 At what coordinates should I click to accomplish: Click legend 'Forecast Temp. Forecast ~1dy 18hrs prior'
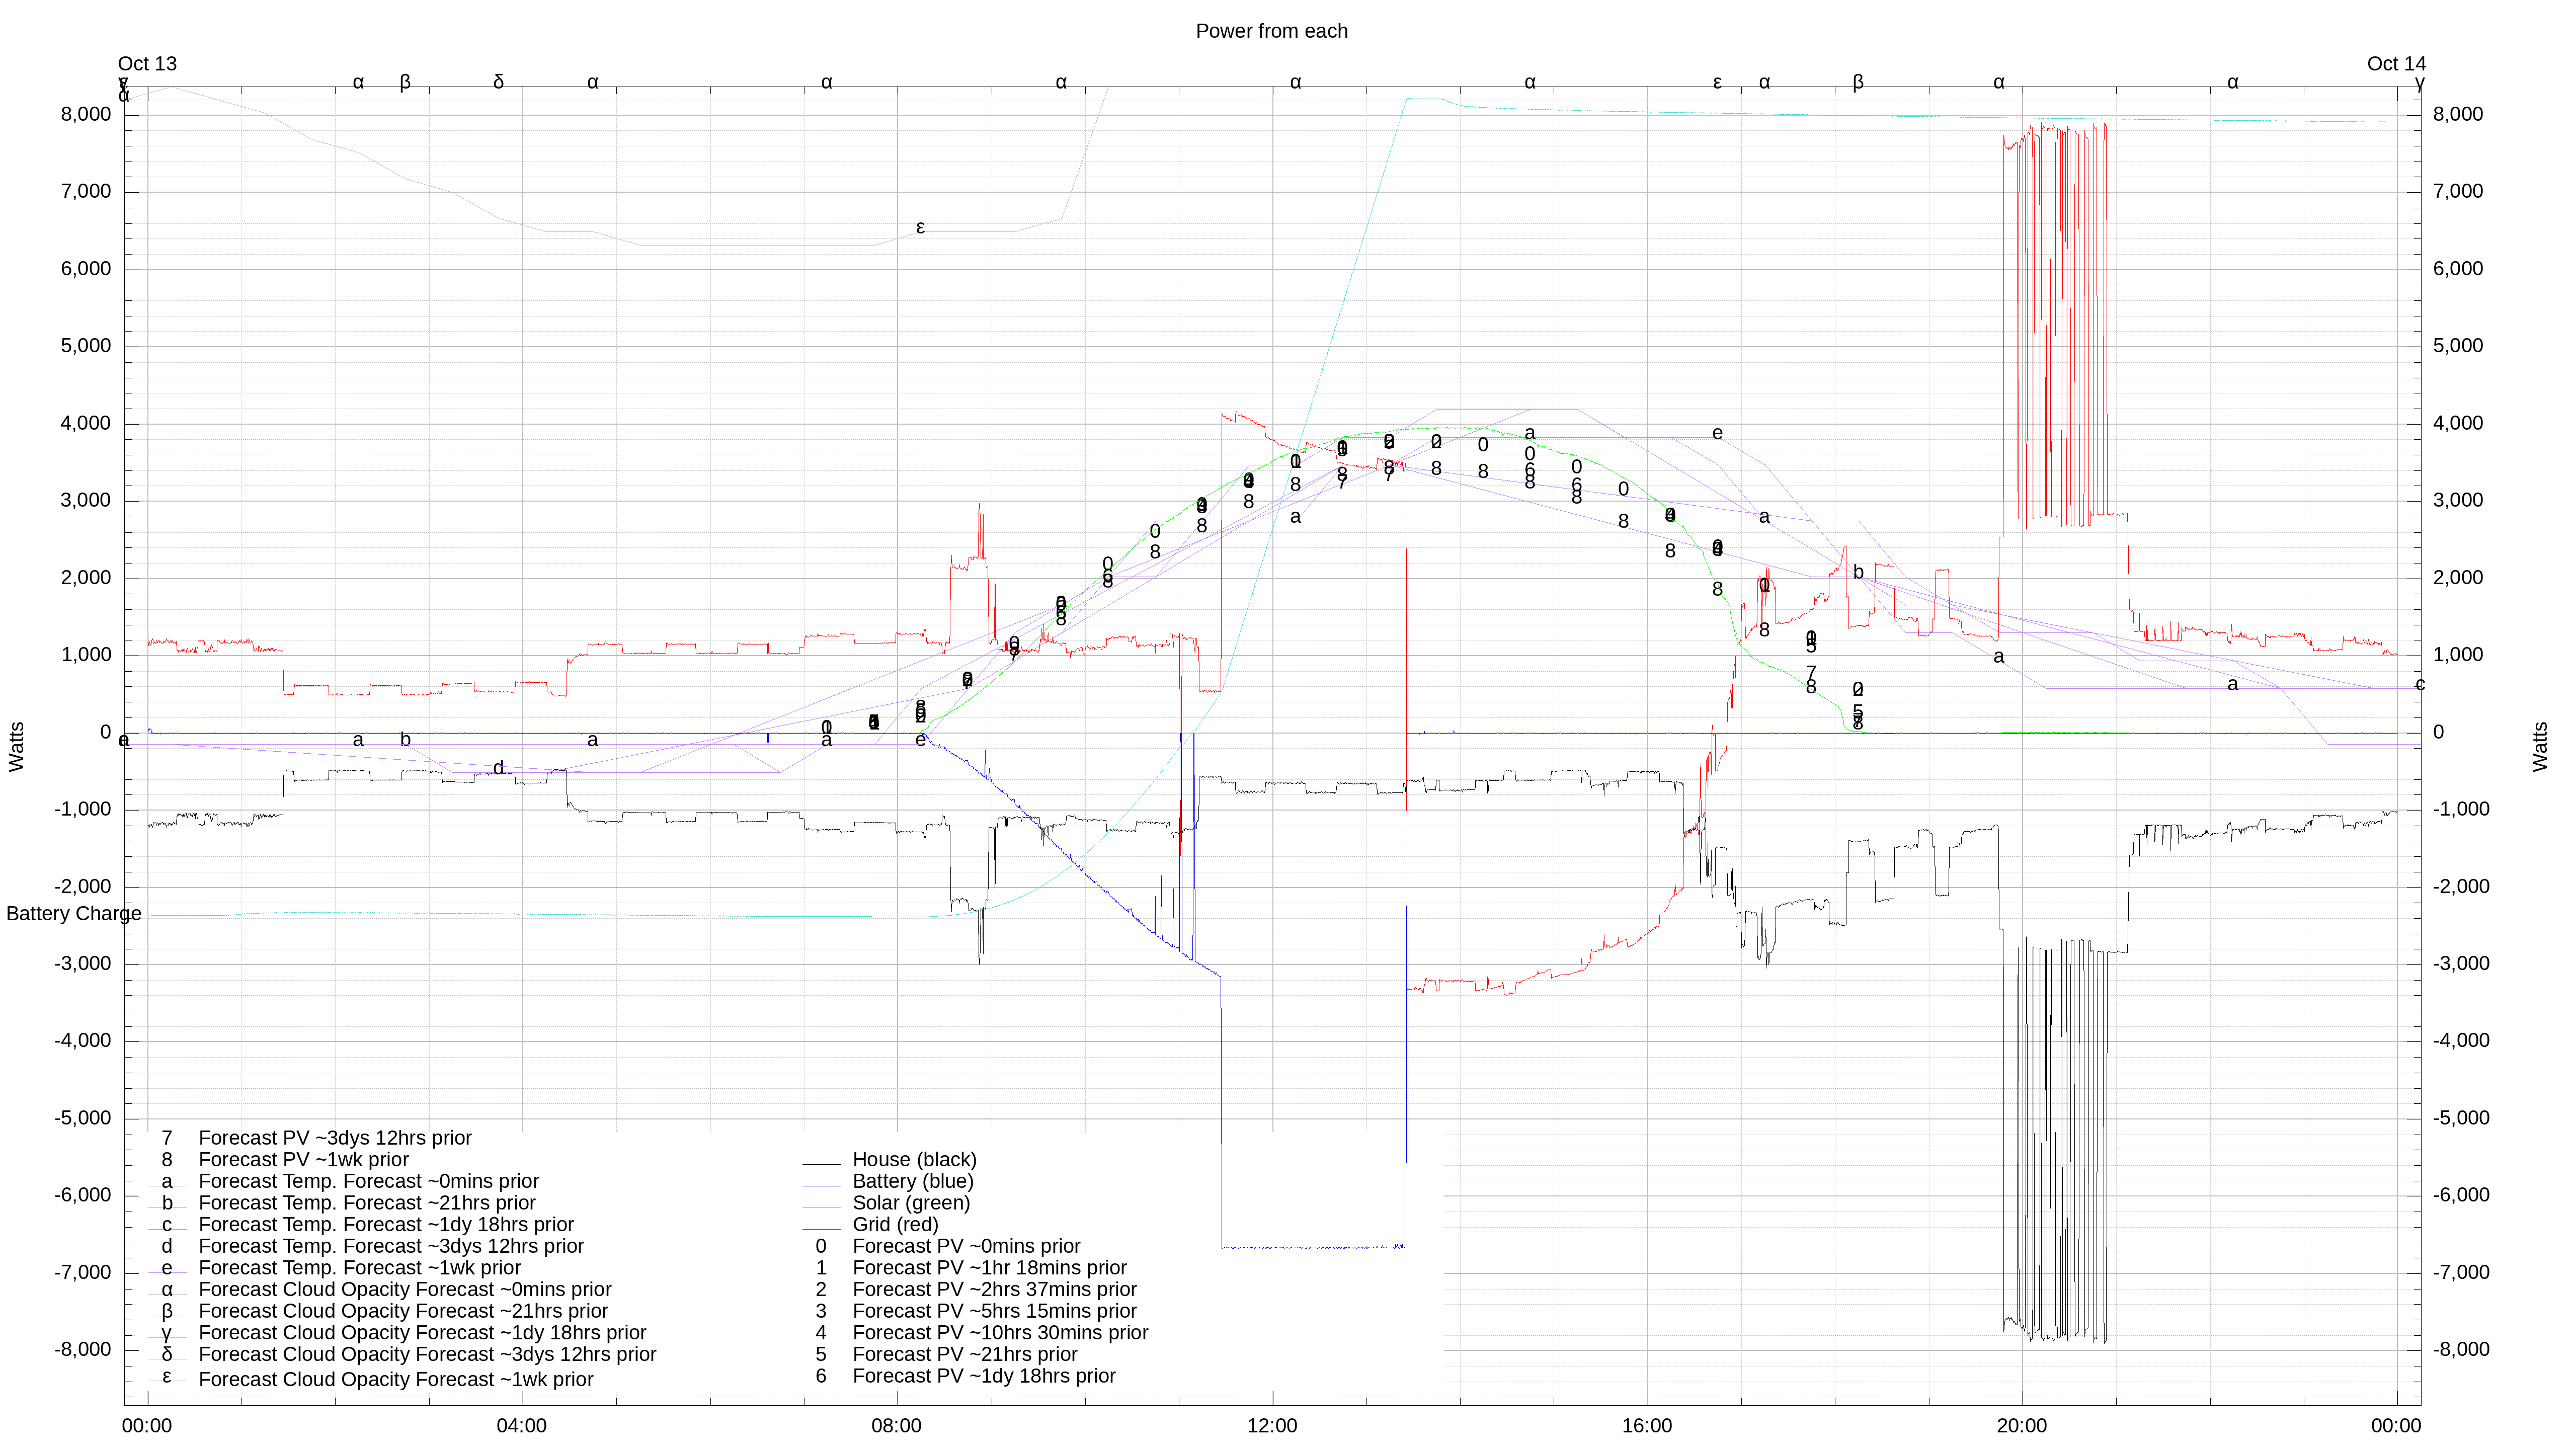pyautogui.click(x=386, y=1224)
